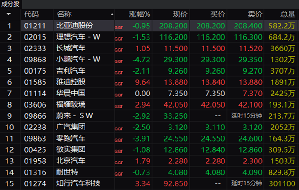This screenshot has width=299, height=190.
Task: Select stock name 雅迪控股
Action: [x=71, y=82]
